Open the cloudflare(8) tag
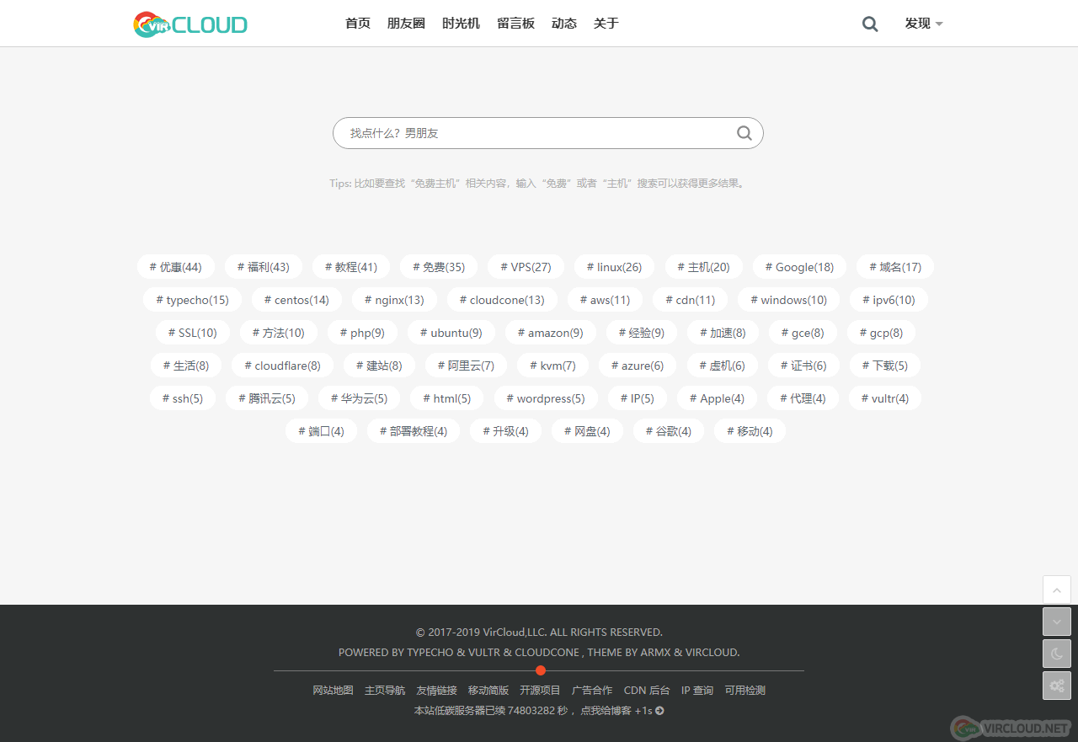Screen dimensions: 1078x742 coord(282,366)
